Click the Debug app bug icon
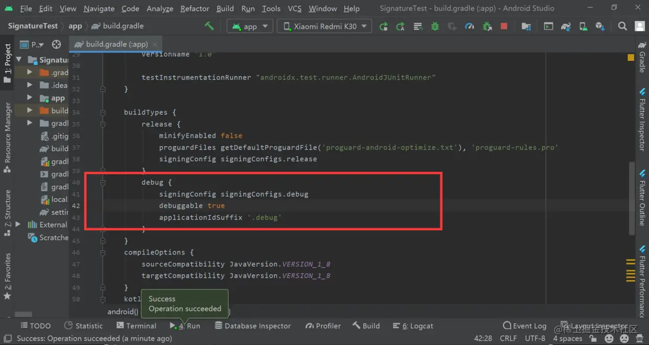The image size is (649, 345). (435, 26)
